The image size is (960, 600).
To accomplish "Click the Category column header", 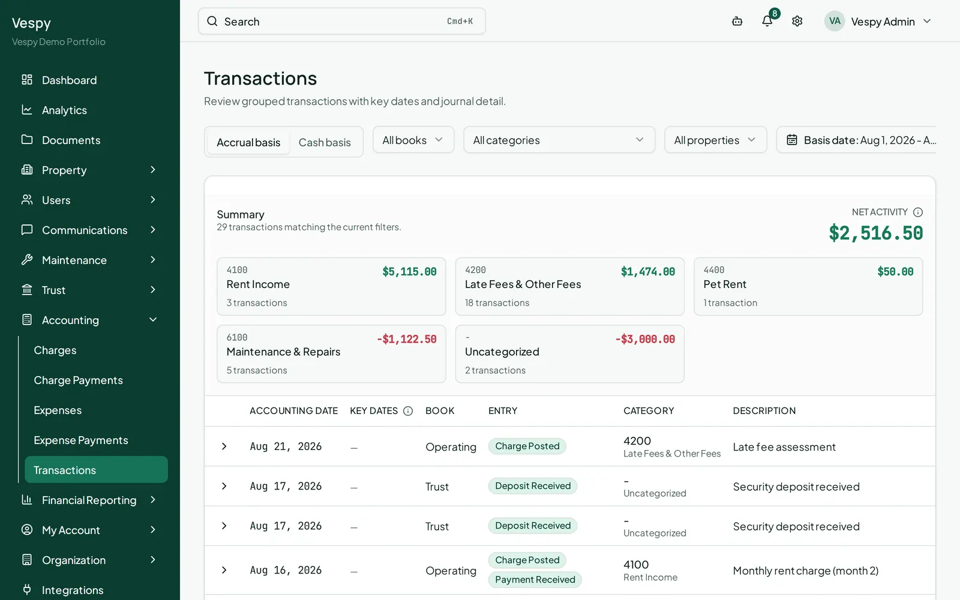I will coord(649,411).
